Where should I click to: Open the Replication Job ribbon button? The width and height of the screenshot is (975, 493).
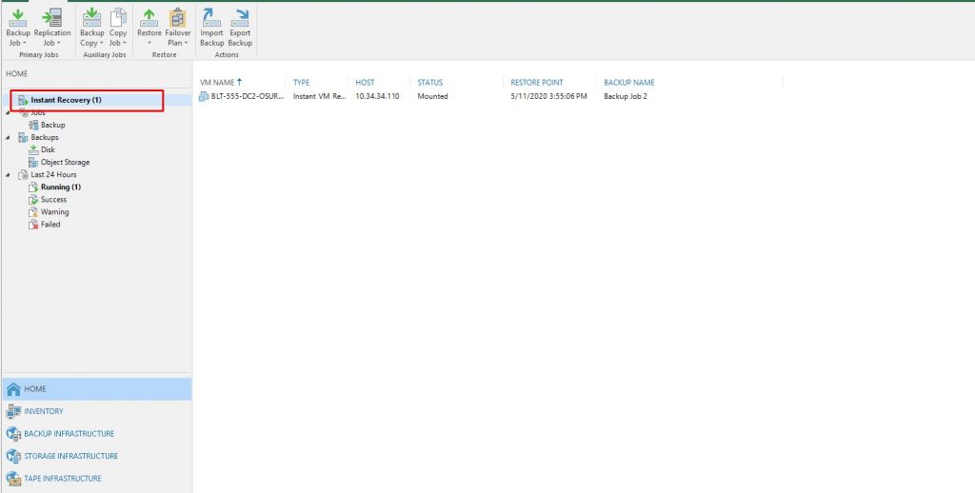point(52,28)
